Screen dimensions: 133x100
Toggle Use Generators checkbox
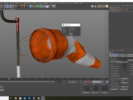[x=122, y=75]
